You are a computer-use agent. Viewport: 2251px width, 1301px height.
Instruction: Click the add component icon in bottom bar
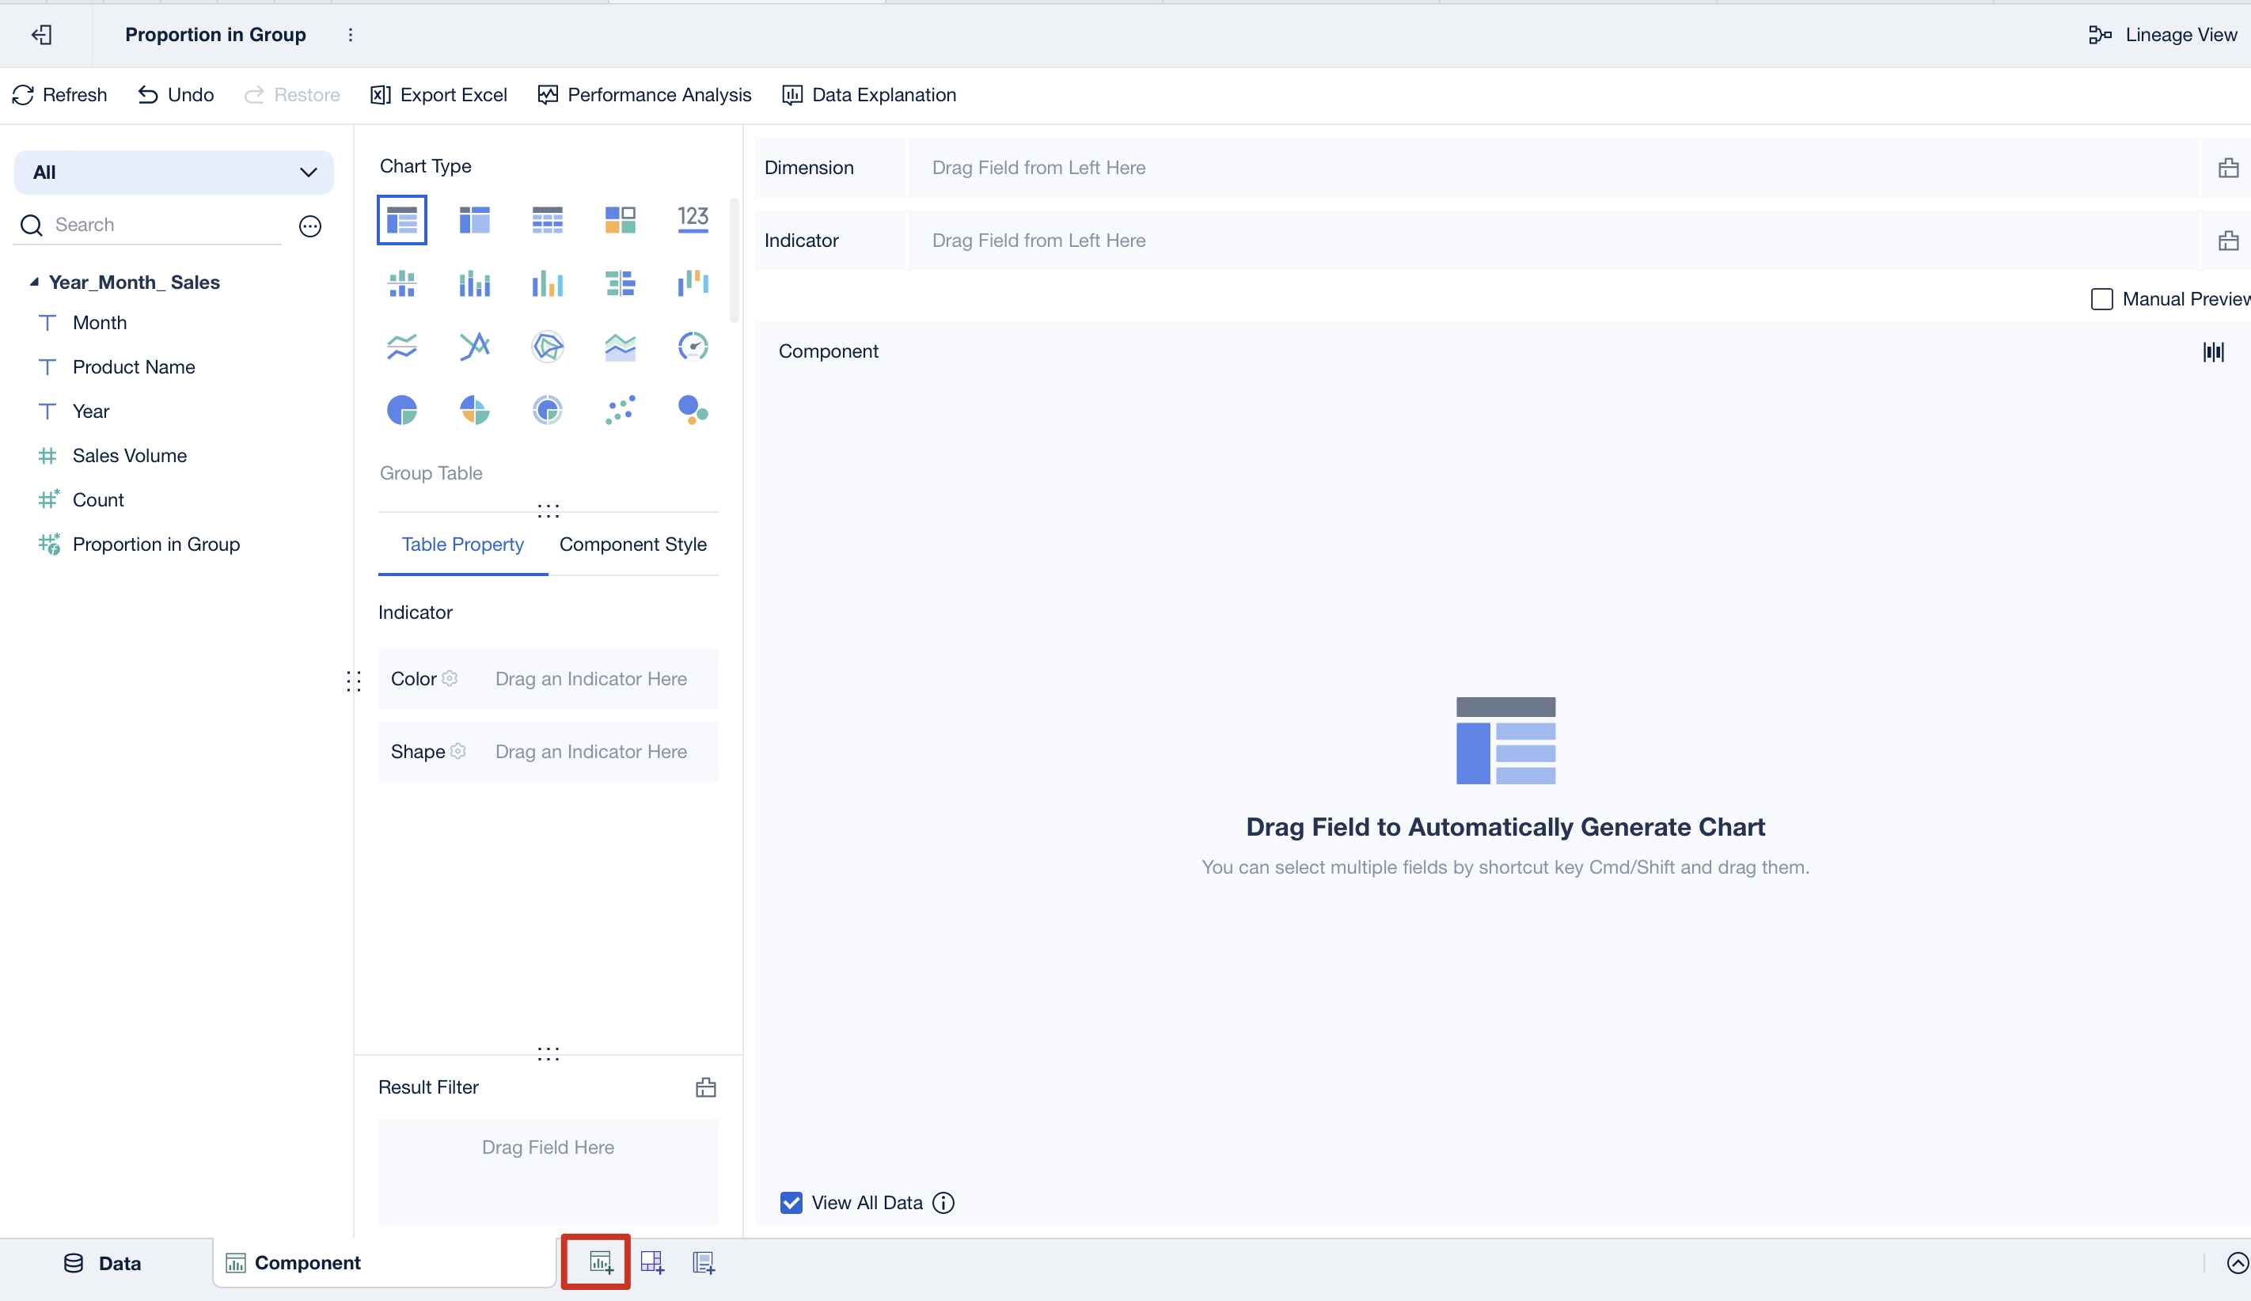[x=600, y=1261]
